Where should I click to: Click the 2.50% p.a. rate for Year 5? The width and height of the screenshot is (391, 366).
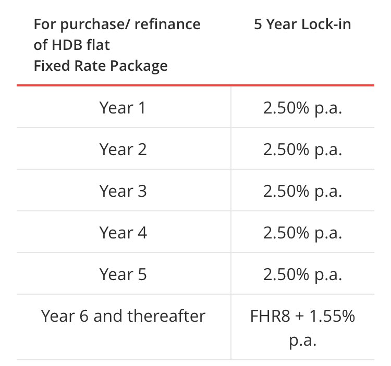tap(302, 274)
